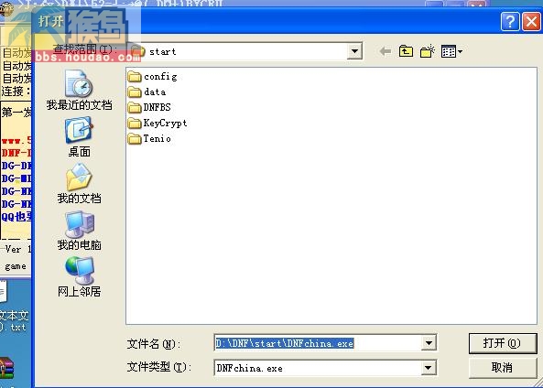Viewport: 543px width, 388px height.
Task: Click the DNFBS folder name
Action: click(157, 107)
